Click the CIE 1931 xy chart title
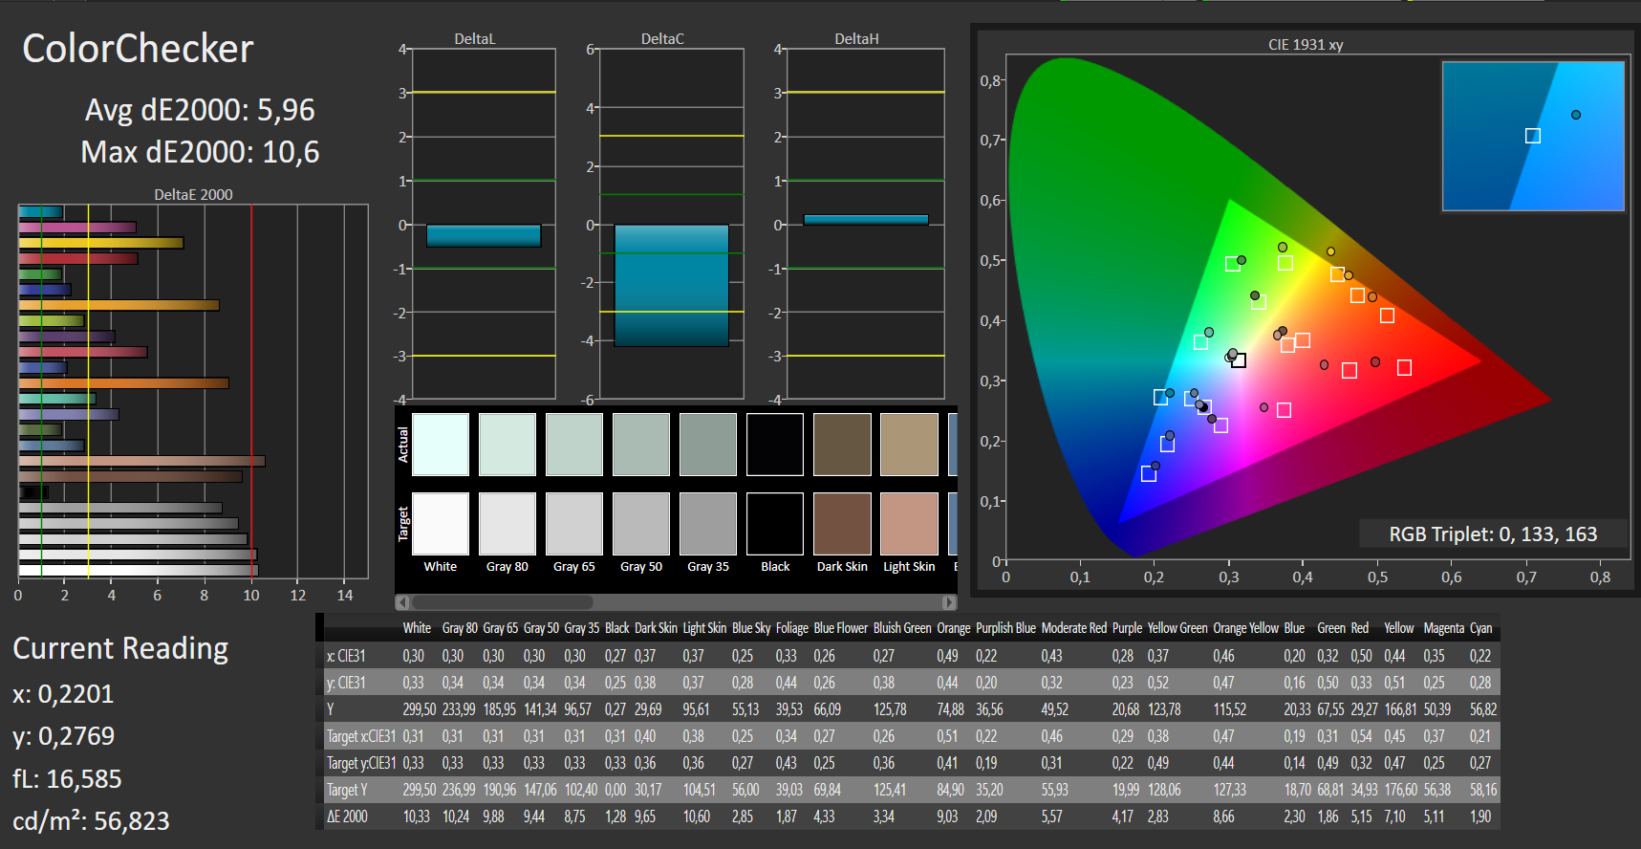Screen dimensions: 1641x849 [x=1306, y=45]
